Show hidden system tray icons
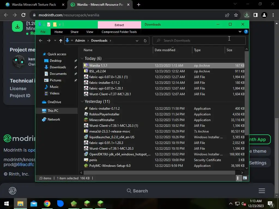279x209 pixels. [231, 204]
